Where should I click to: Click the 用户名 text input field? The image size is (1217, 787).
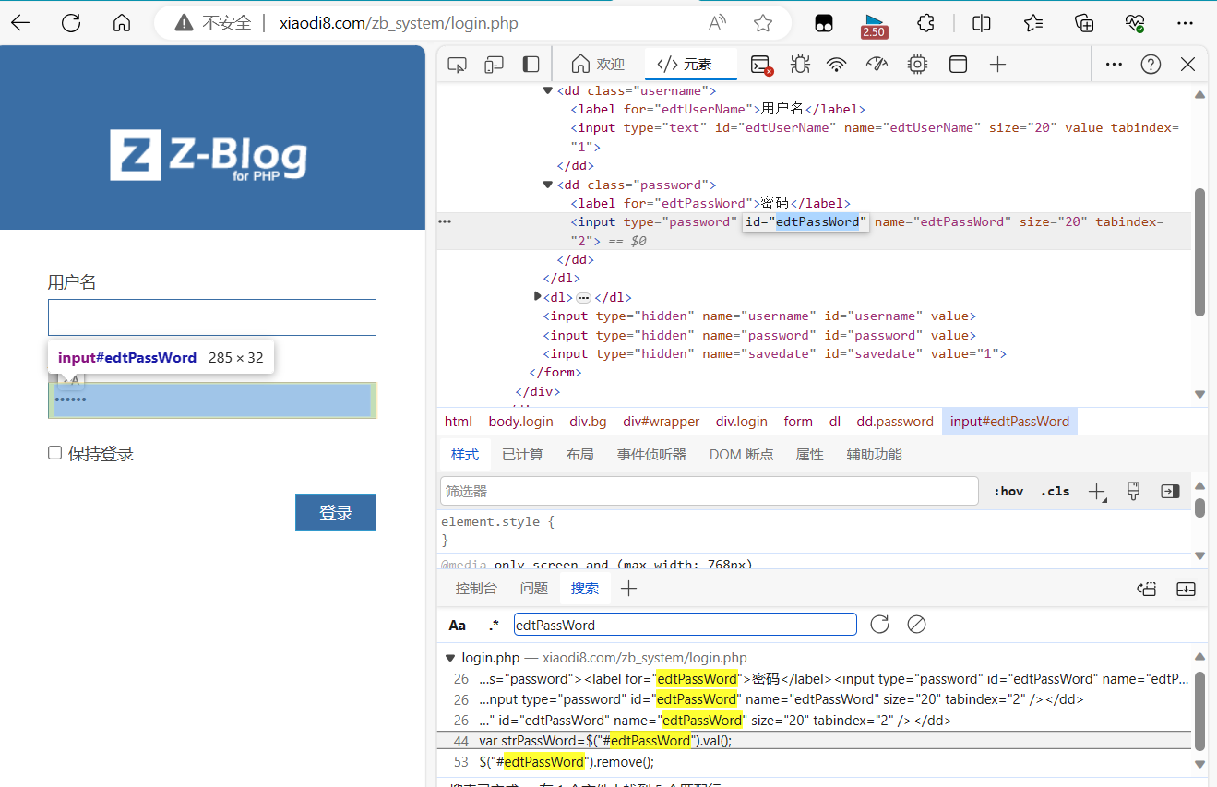(212, 317)
